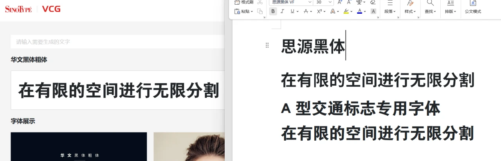Open the 段落 paragraph menu
501x161 pixels.
390,7
